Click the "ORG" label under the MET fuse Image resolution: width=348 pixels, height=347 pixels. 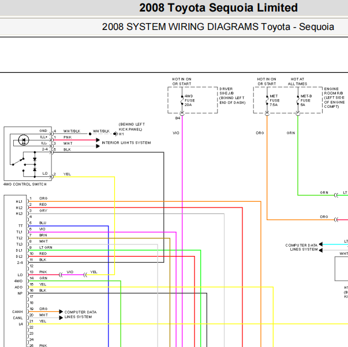(260, 133)
